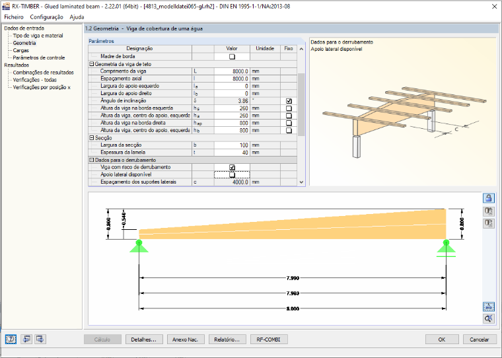The height and width of the screenshot is (358, 502).
Task: Edit Largura do apoio esquerdo value
Action: [x=232, y=86]
